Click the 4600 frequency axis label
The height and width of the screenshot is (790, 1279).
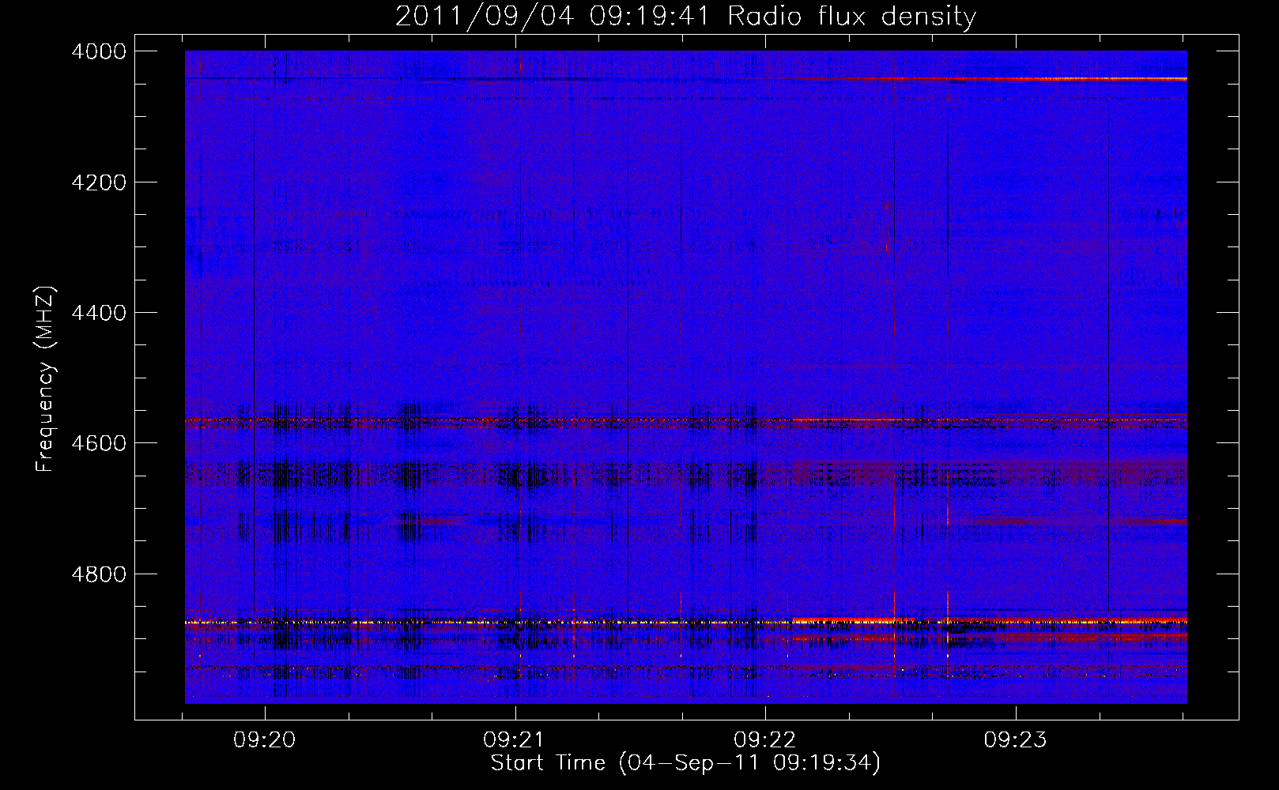click(99, 443)
